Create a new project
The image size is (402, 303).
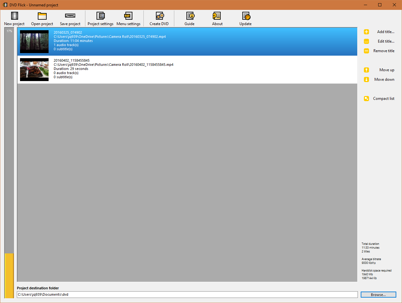point(14,18)
